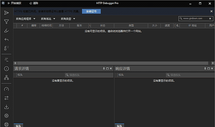Click the horizontal scrollbar right arrow
The width and height of the screenshot is (215, 127).
click(x=213, y=63)
